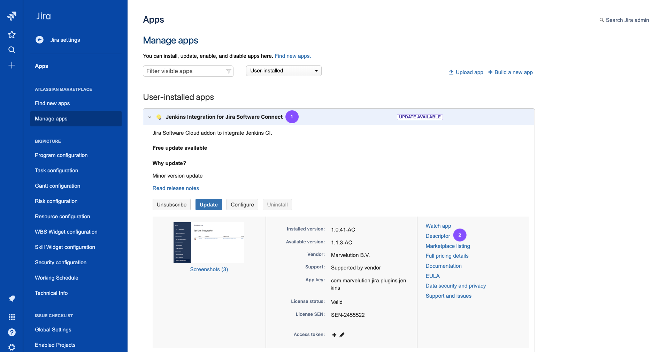Open Screenshots (3) link
Viewport: 667px width, 352px height.
[x=209, y=269]
